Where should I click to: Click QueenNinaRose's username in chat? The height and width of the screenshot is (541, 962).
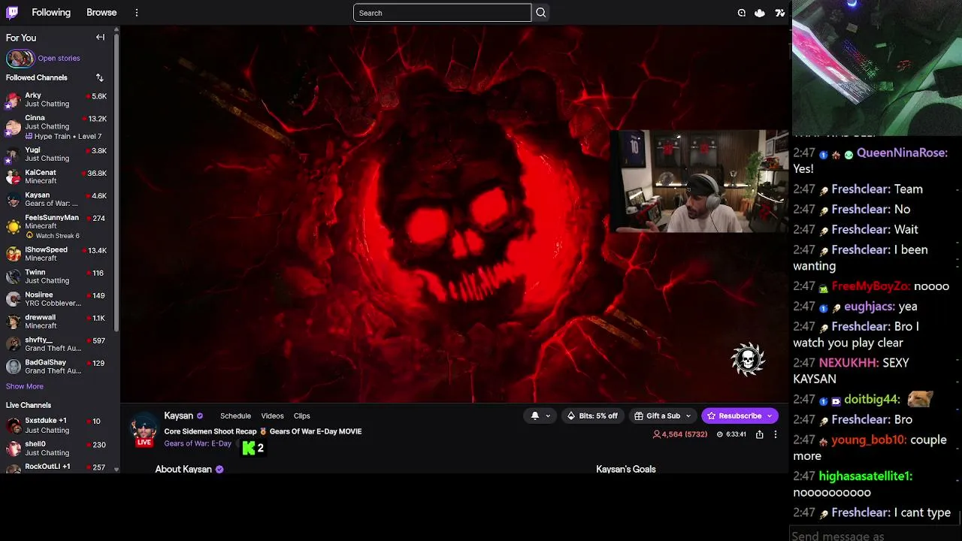[902, 153]
